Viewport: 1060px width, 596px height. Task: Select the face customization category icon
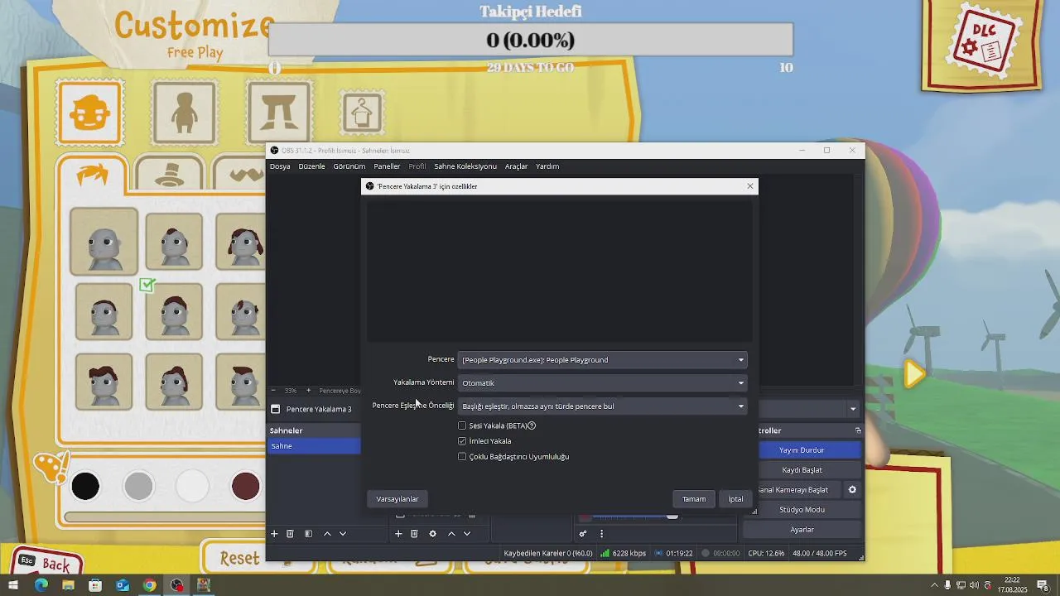90,113
